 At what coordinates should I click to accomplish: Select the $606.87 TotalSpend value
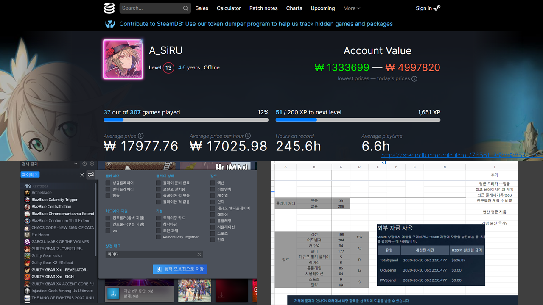click(458, 260)
